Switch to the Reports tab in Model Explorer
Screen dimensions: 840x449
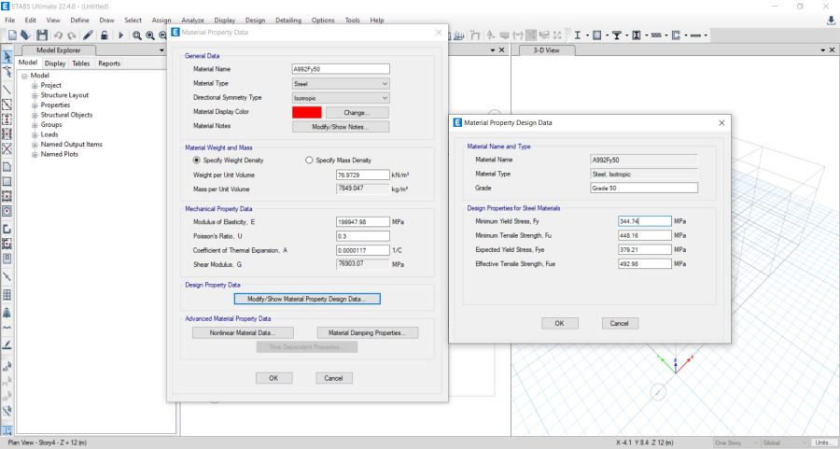click(x=109, y=63)
